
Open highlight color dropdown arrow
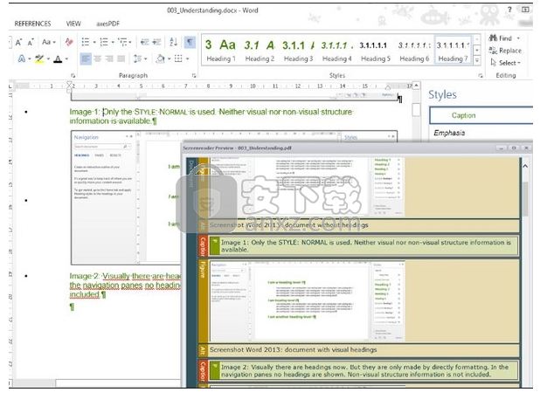point(48,59)
